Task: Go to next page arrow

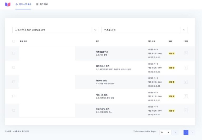Action: tap(192, 132)
